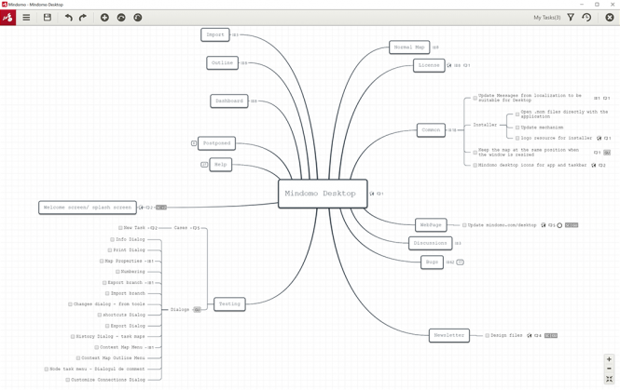Collapse the Common topic subtopic counter
This screenshot has height=390, width=620.
pos(452,130)
